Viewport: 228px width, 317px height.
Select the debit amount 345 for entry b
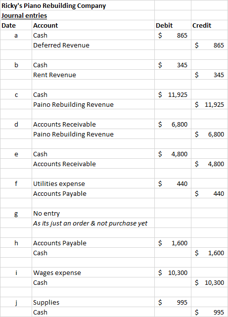(x=173, y=65)
